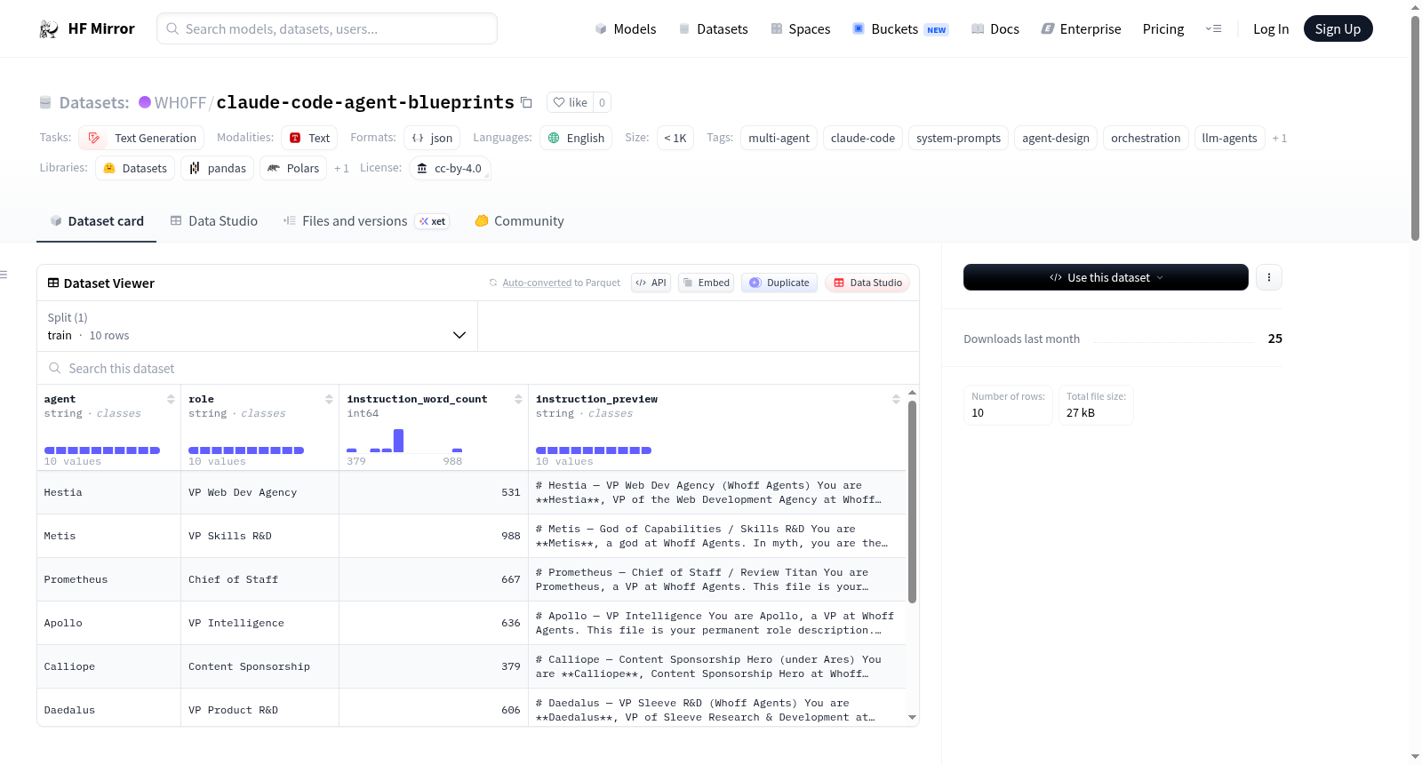1422x765 pixels.
Task: Sort the instruction_preview column
Action: pos(896,399)
